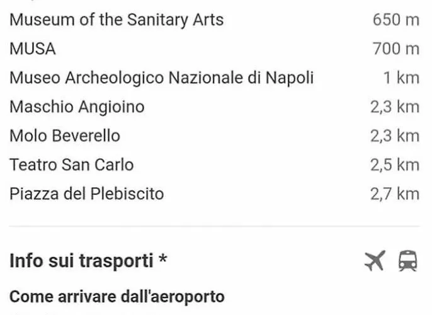Click the 650 m distance value
Image resolution: width=432 pixels, height=315 pixels.
395,20
